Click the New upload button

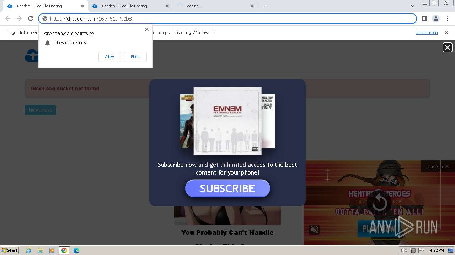[41, 110]
